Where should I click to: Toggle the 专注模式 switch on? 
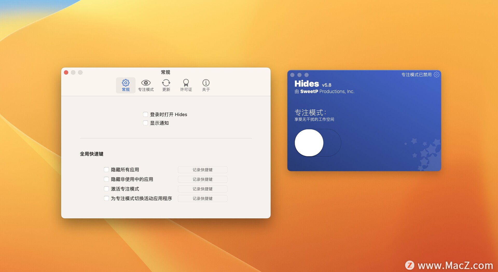[318, 143]
